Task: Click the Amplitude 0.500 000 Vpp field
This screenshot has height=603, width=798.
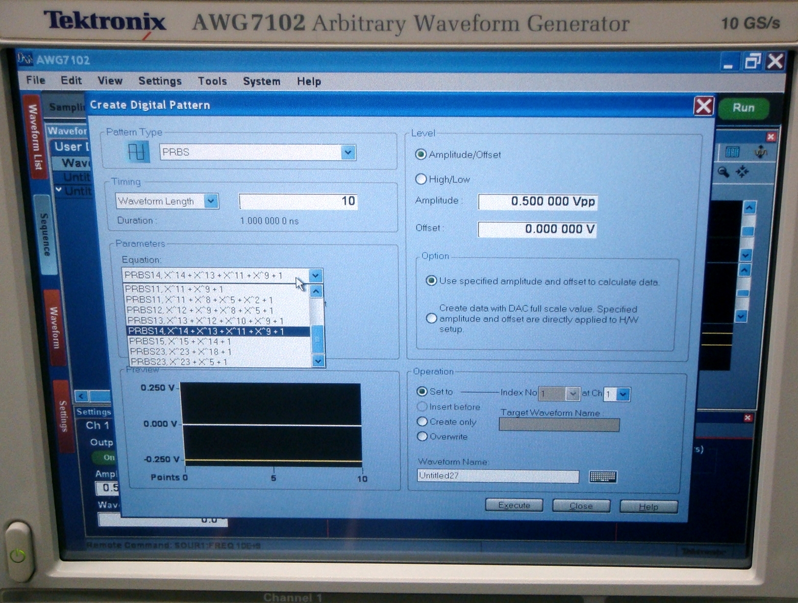Action: pyautogui.click(x=537, y=202)
